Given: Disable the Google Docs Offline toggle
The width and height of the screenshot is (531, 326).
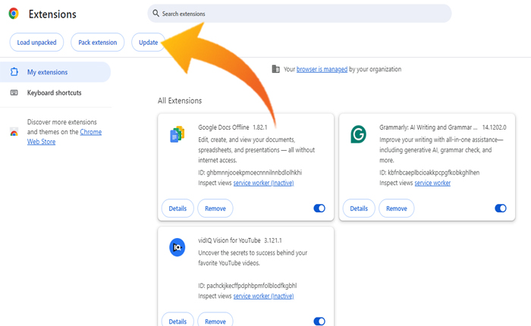Looking at the screenshot, I should 319,208.
